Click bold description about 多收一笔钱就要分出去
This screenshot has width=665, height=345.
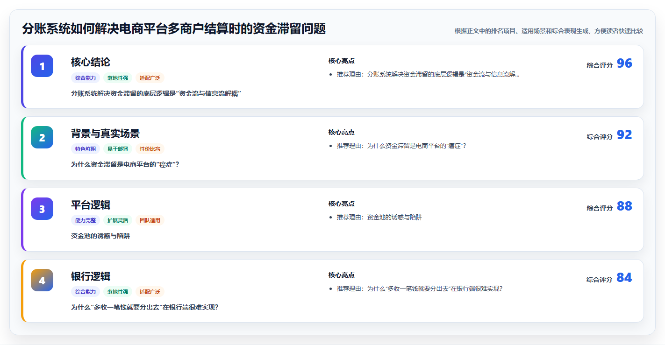144,308
